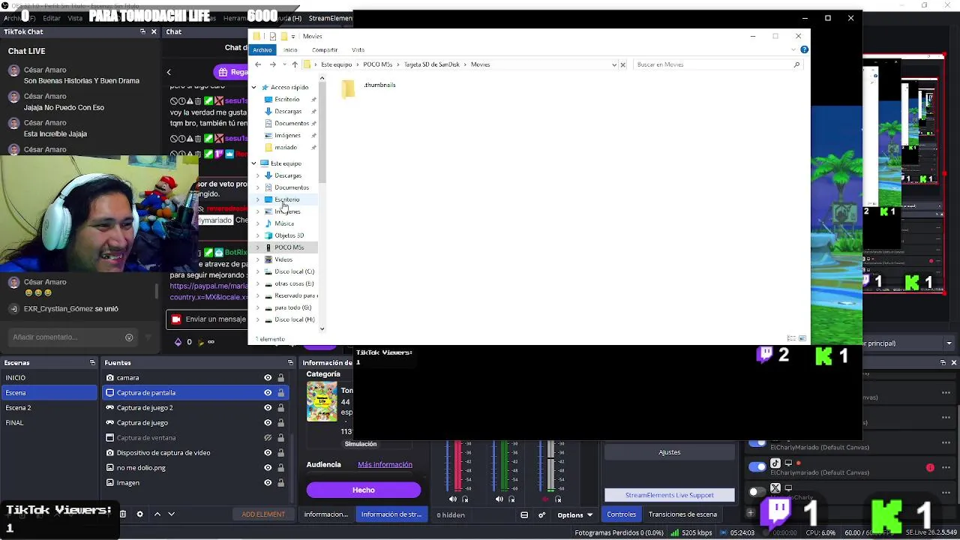Expand POCO M5s tree node
The width and height of the screenshot is (960, 540).
pos(258,247)
